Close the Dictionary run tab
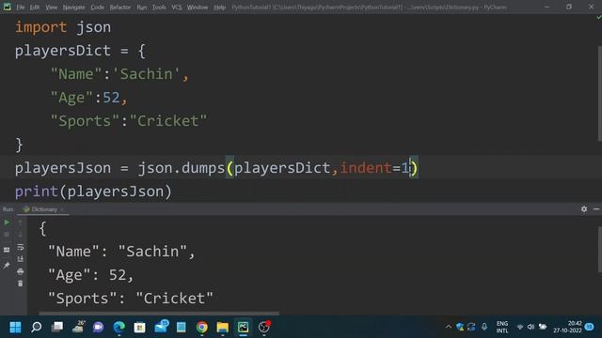The image size is (602, 338). (62, 209)
